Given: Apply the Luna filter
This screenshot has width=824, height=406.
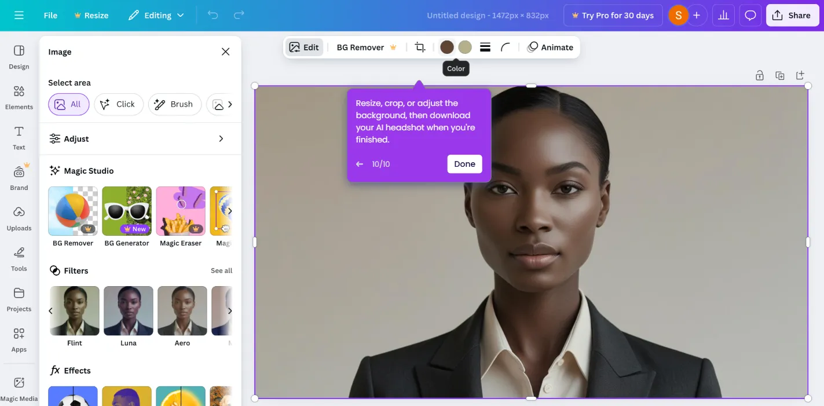Looking at the screenshot, I should coord(129,311).
